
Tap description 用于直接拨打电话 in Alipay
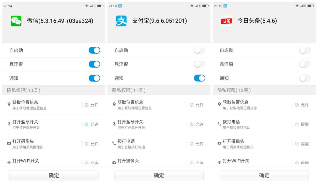coord(131,147)
